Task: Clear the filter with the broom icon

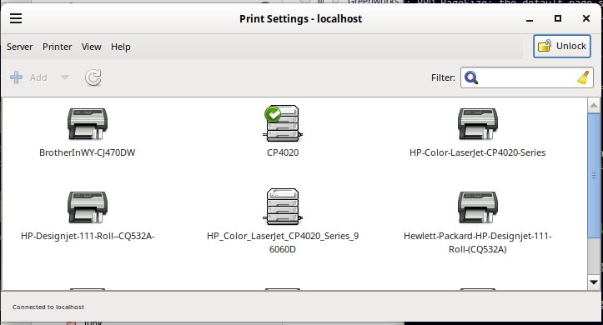Action: tap(583, 77)
